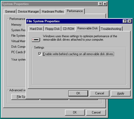Open the Hardware Profiles tab

click(x=53, y=12)
